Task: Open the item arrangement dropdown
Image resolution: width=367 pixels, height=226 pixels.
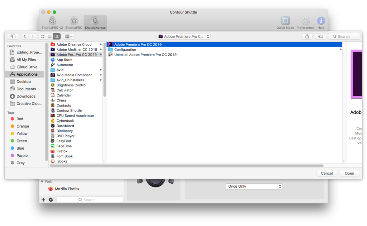Action: coord(69,36)
